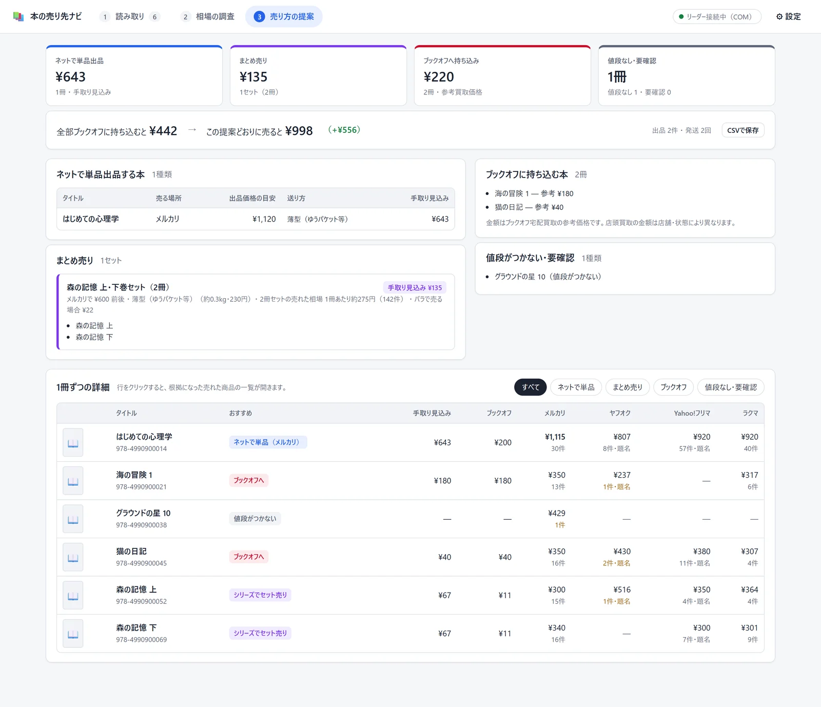The height and width of the screenshot is (707, 821).
Task: Click book icon for グラウンドの星 10
Action: coord(73,519)
